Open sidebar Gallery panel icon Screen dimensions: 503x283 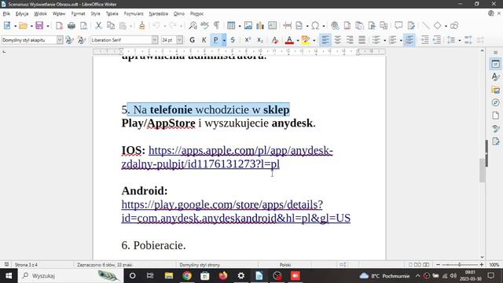496,90
